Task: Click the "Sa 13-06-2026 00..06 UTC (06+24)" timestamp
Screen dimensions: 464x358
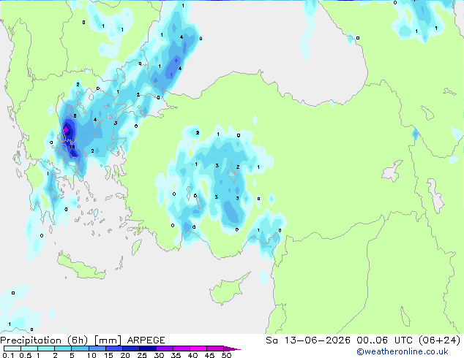Action: (x=363, y=340)
